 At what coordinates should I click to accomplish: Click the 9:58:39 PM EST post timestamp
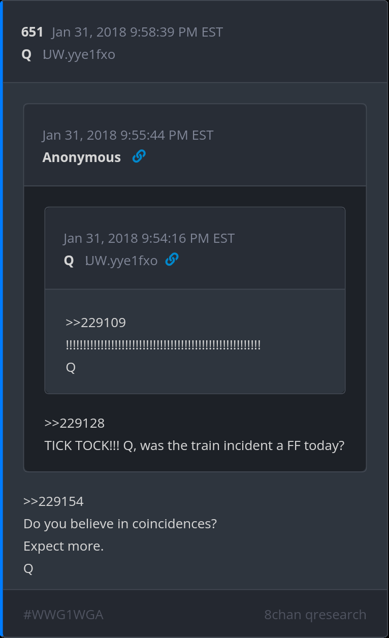point(137,32)
